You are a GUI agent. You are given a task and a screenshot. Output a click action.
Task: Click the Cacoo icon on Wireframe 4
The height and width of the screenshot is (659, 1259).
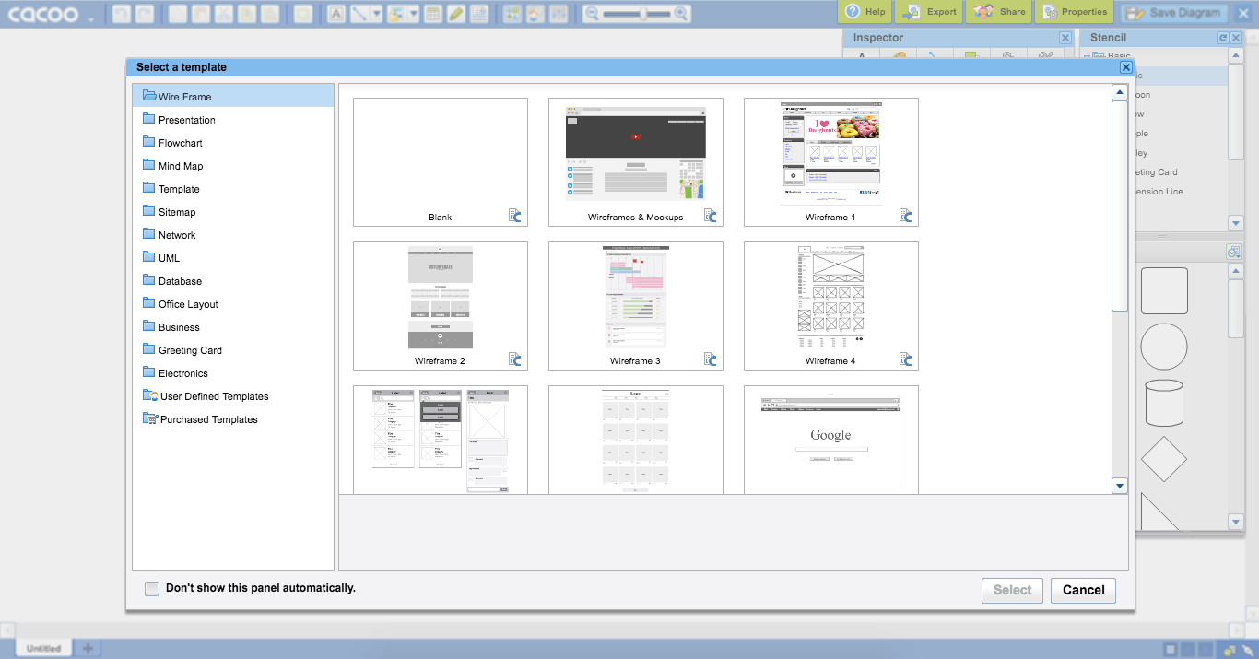pyautogui.click(x=906, y=359)
